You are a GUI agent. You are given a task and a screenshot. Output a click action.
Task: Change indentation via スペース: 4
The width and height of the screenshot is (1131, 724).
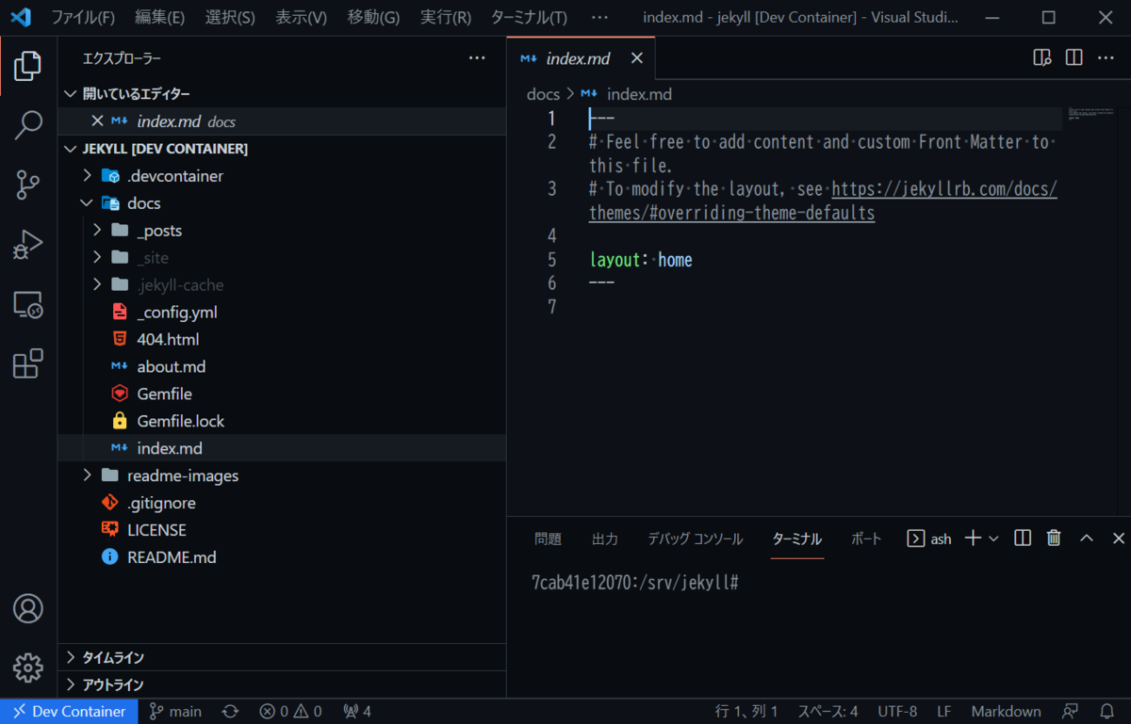[828, 712]
